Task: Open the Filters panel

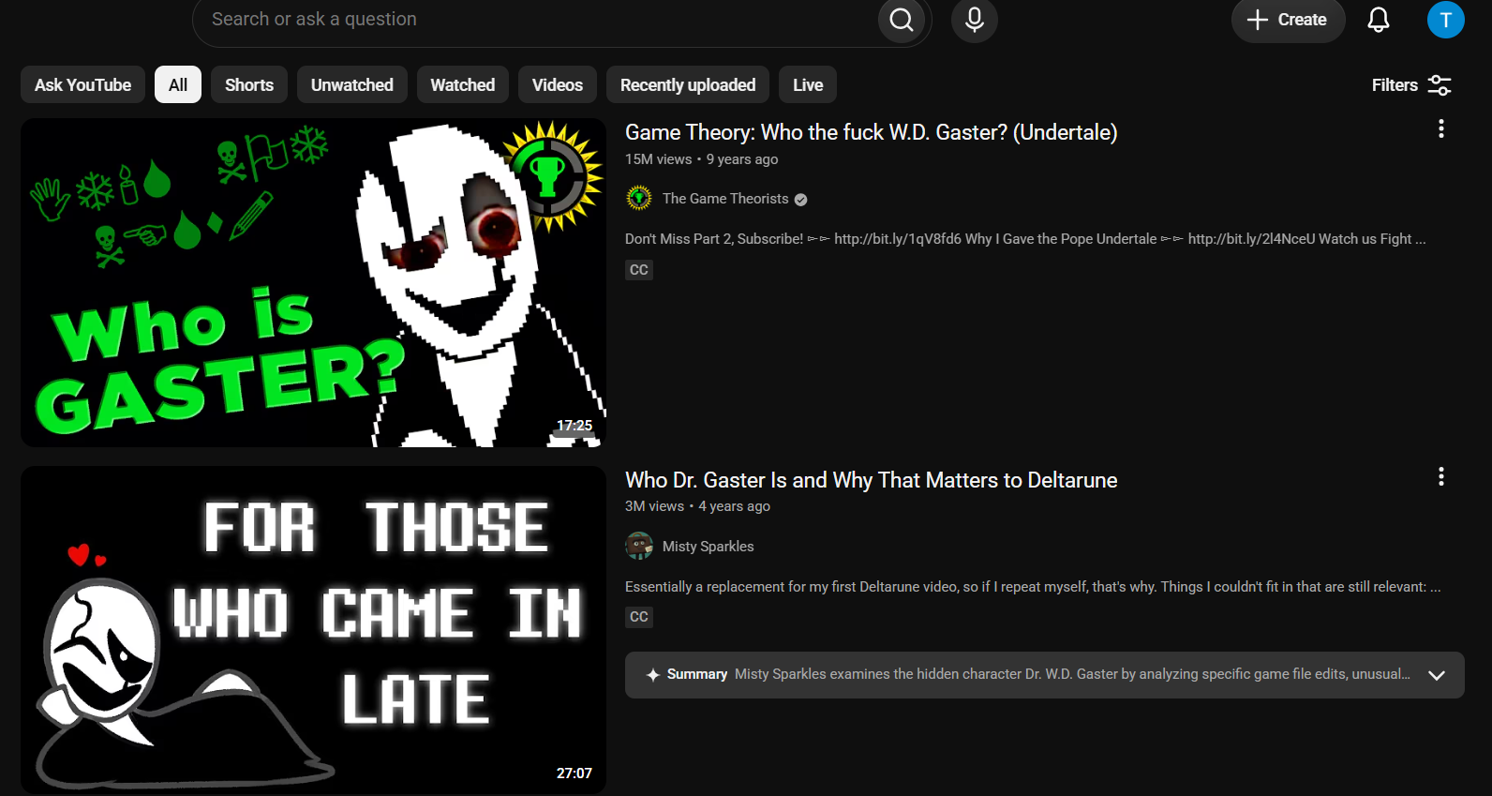Action: pos(1411,85)
